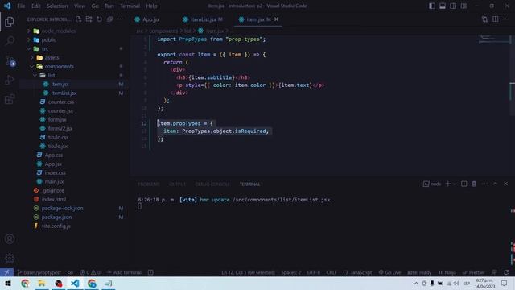Viewport: 515px width, 290px height.
Task: Customize layout icon in title bar
Action: [x=463, y=6]
